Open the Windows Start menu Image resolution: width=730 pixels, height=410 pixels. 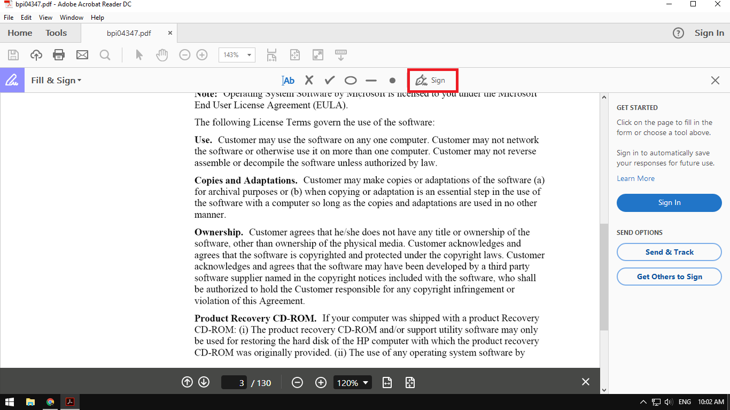(x=10, y=402)
